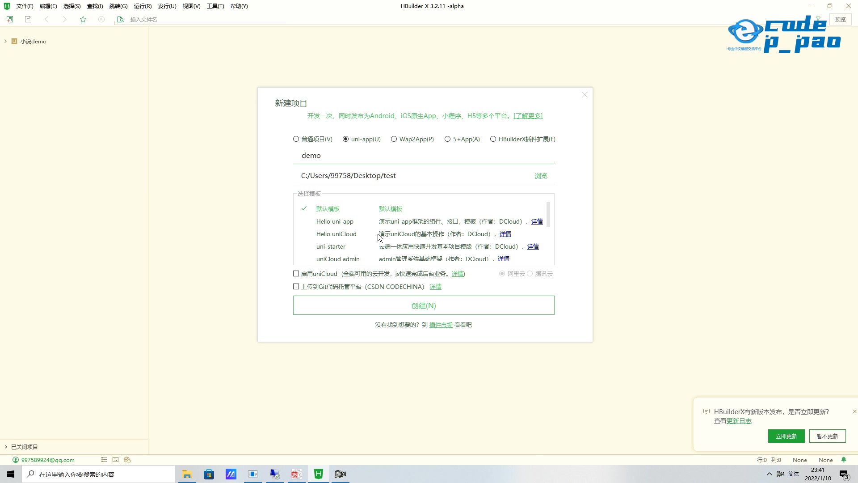Viewport: 858px width, 483px height.
Task: Click the save file toolbar icon
Action: coord(28,19)
